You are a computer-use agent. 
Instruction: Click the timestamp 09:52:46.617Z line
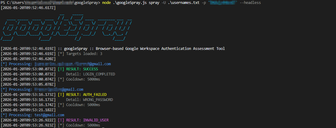tap(28, 8)
